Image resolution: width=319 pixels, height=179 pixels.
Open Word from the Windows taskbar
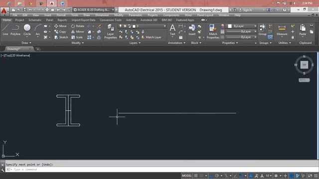tap(62, 3)
